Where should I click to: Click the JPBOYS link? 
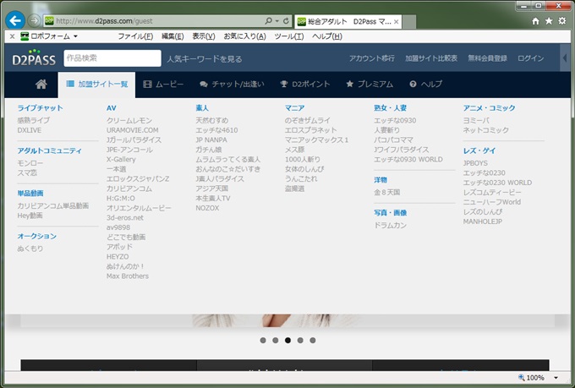tap(475, 163)
